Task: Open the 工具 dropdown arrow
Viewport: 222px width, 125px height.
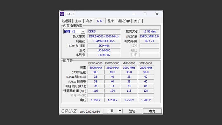Action: (120, 111)
